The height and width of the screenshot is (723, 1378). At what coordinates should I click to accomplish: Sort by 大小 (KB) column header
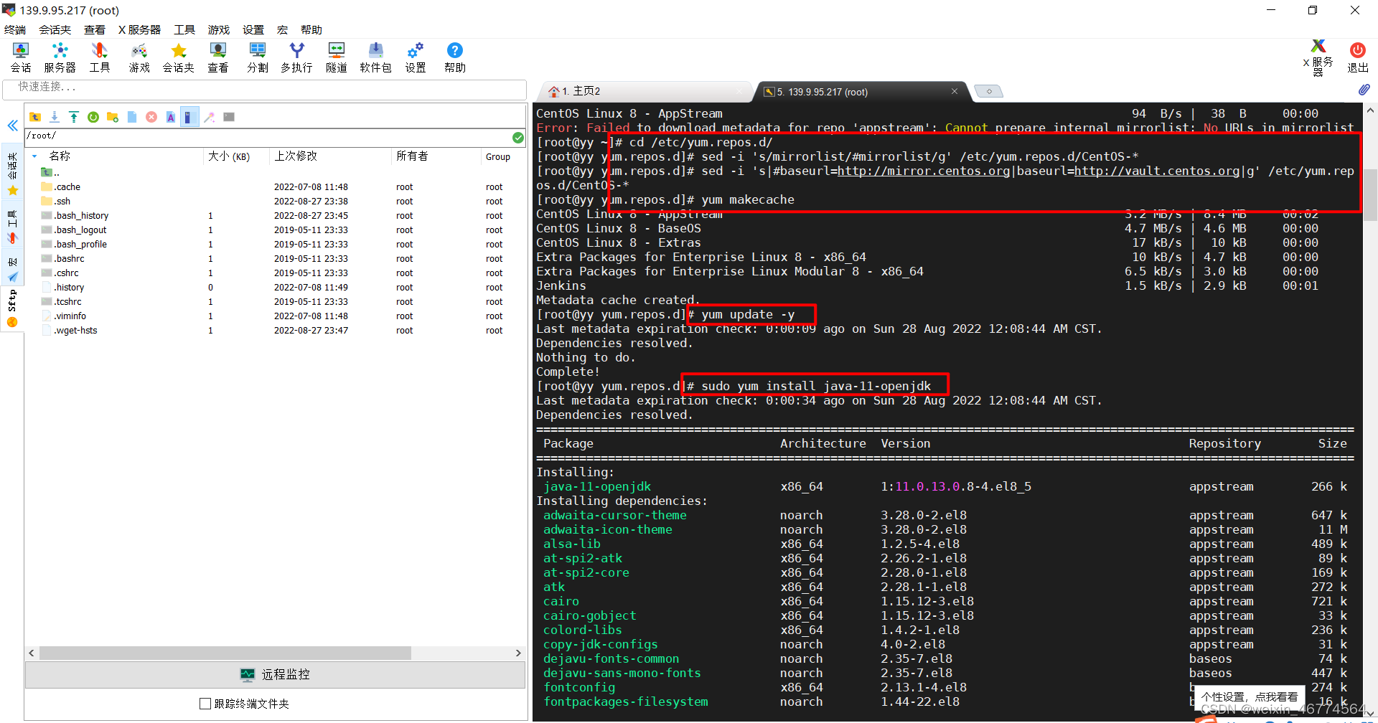229,156
